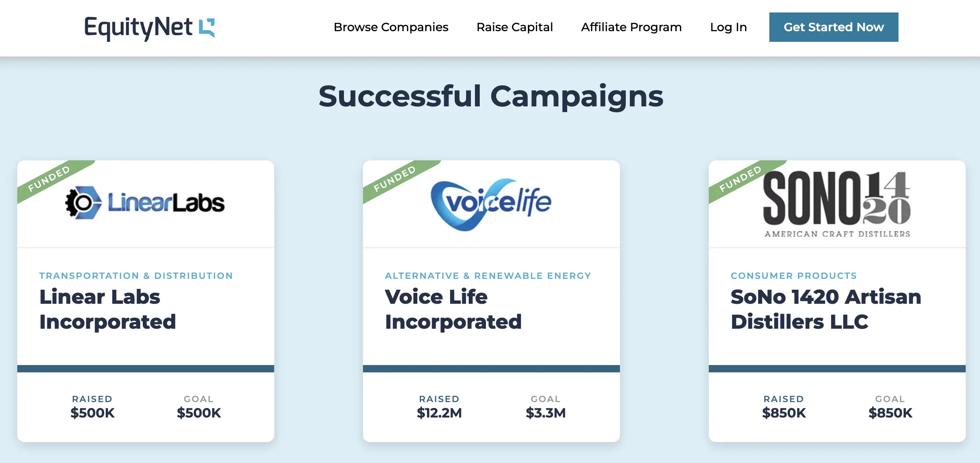
Task: Open the Affiliate Program link
Action: coord(631,27)
